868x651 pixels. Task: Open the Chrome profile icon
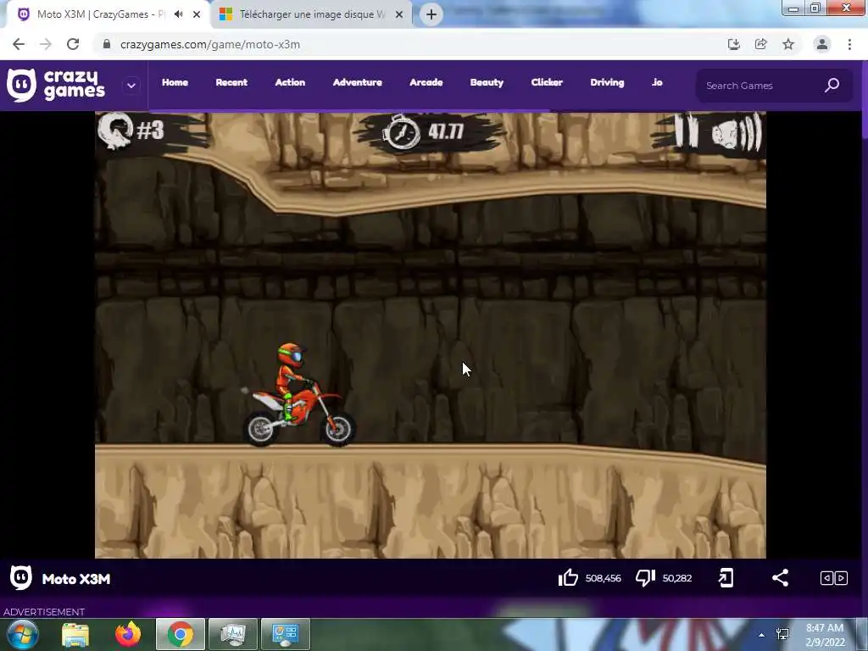pos(822,44)
